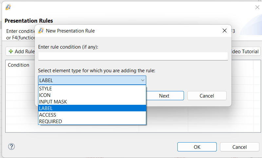This screenshot has width=262, height=158.
Task: Click the Add Rule button
Action: (x=20, y=51)
